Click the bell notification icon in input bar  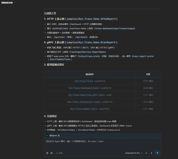(x=151, y=153)
